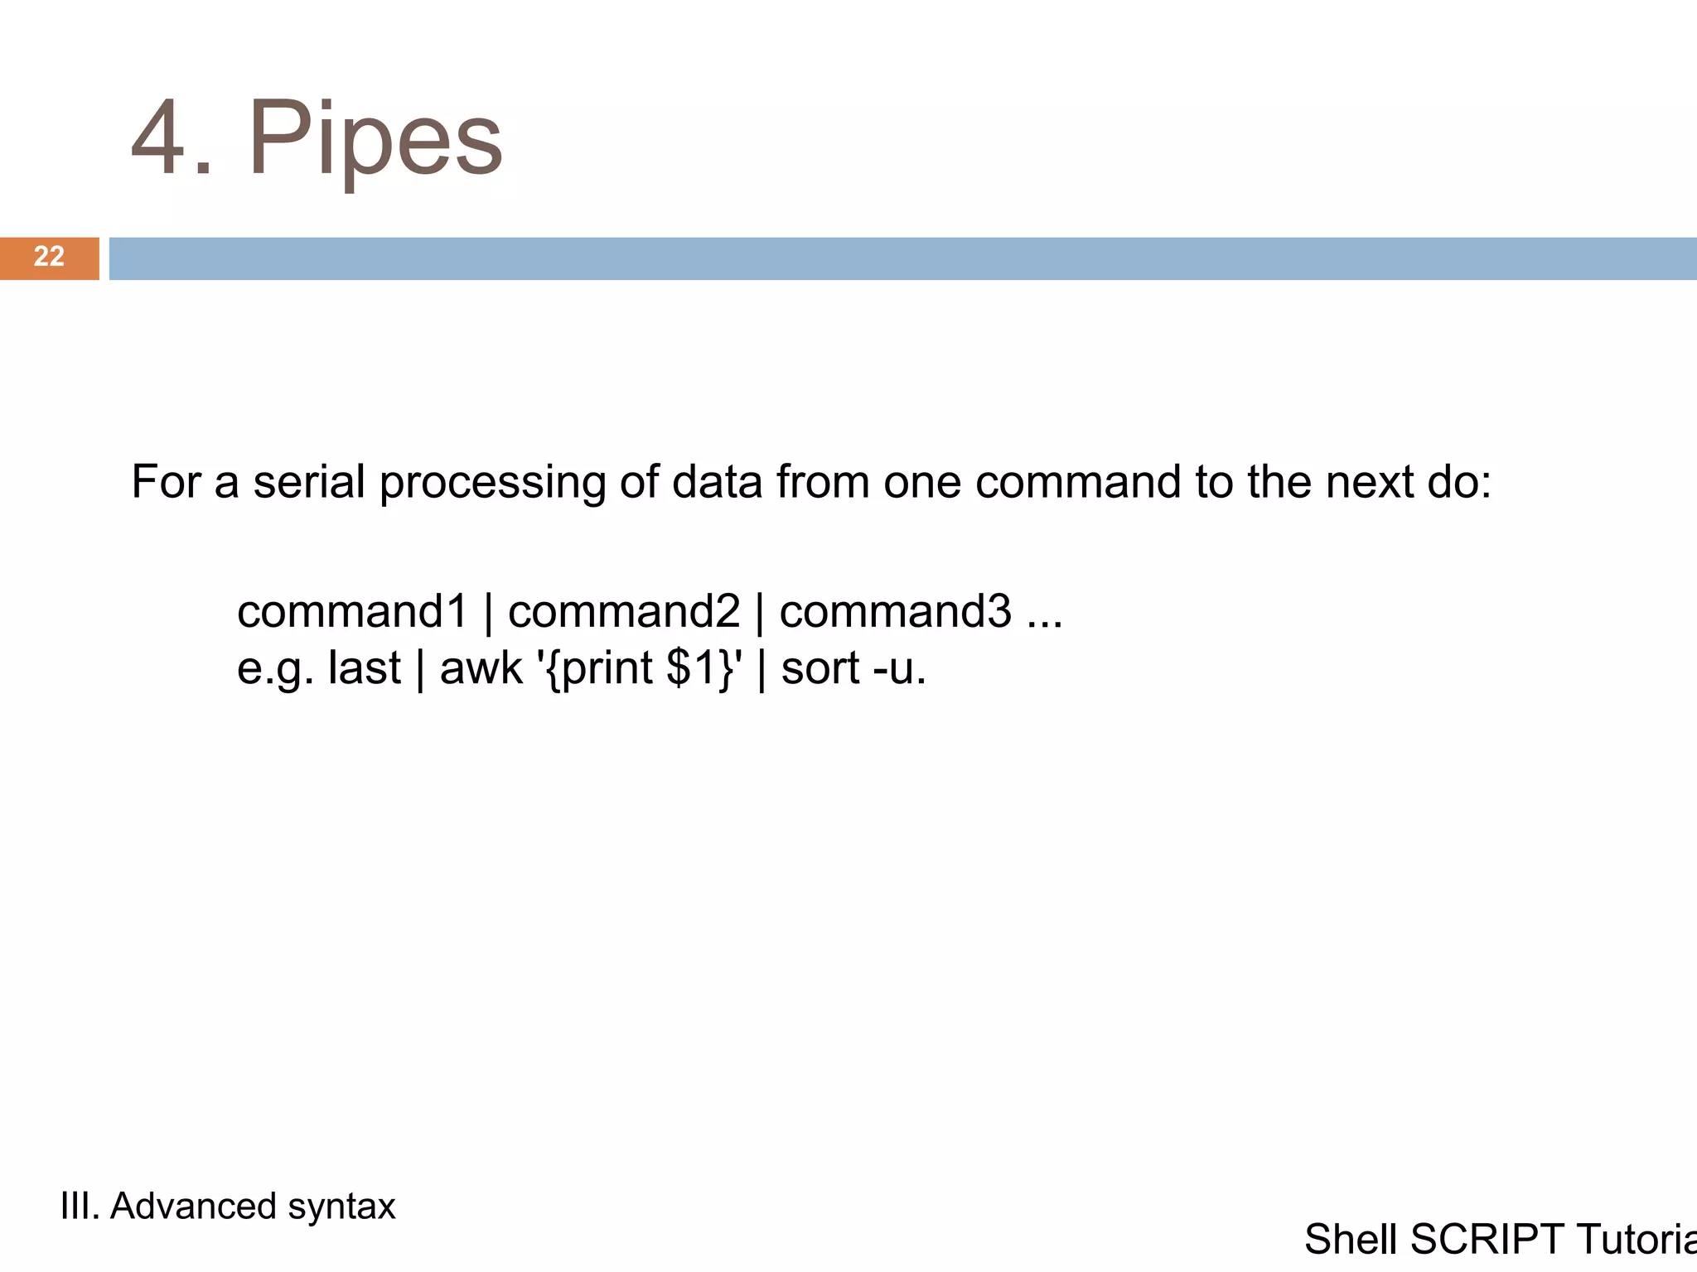Click the blue horizontal divider bar
The image size is (1697, 1272).
coord(903,258)
